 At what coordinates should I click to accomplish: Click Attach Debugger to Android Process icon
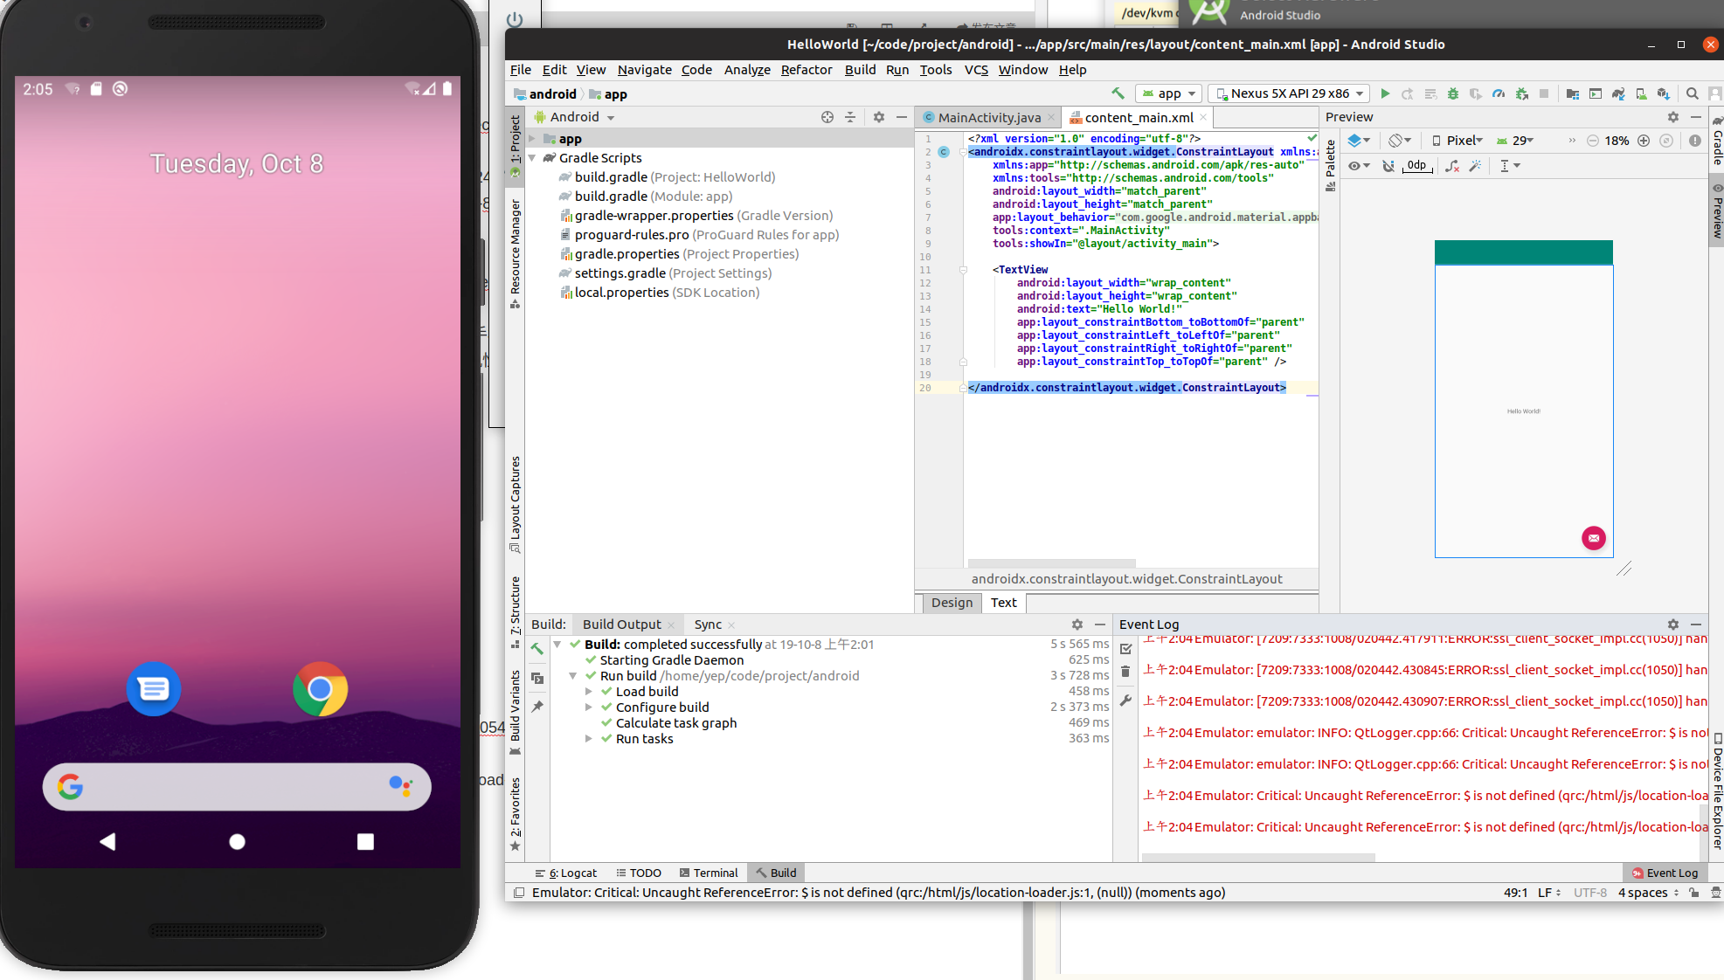[x=1521, y=93]
